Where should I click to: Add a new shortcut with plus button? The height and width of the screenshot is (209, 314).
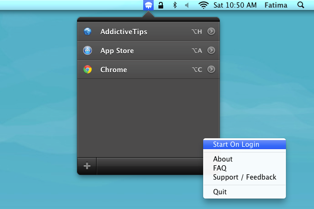click(x=87, y=166)
